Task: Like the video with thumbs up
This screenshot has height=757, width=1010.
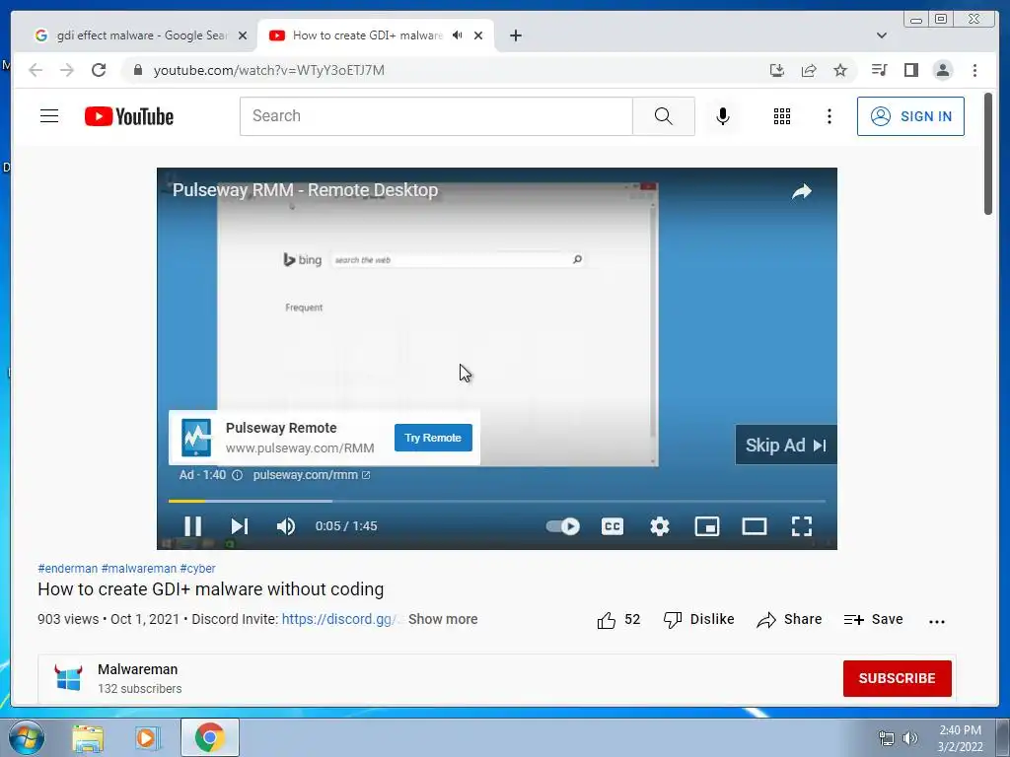Action: pyautogui.click(x=607, y=620)
